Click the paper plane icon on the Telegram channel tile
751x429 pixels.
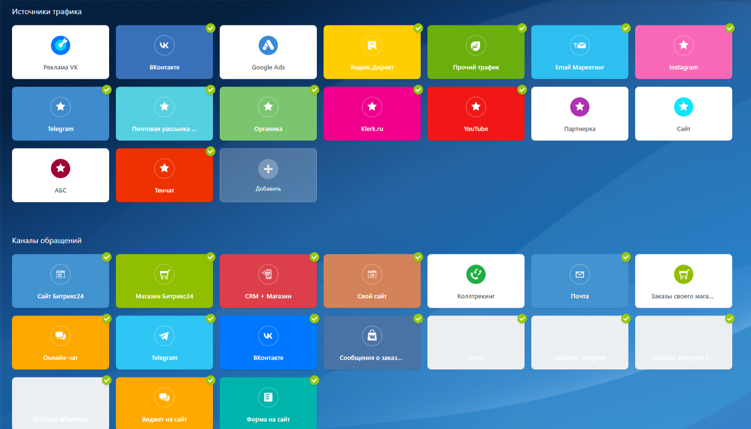164,336
